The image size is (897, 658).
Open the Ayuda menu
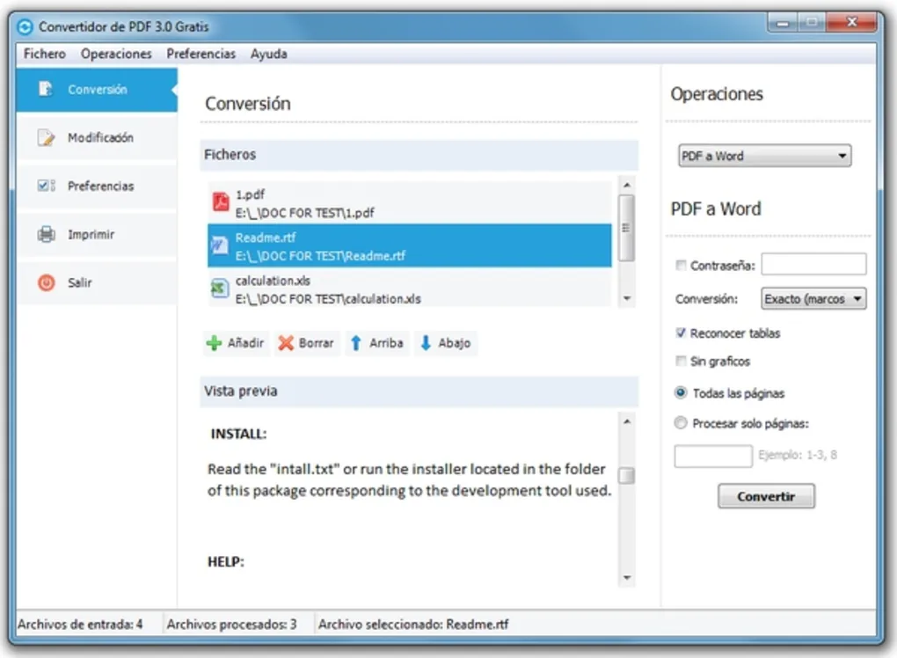click(x=268, y=54)
